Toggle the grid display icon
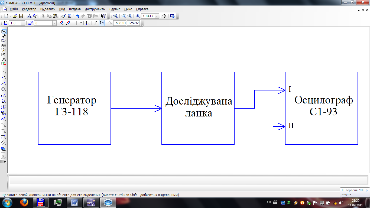 77,23
